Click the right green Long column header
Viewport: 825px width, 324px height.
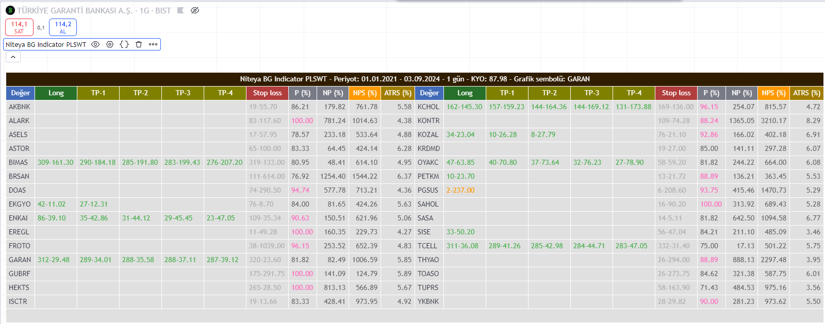(x=465, y=93)
